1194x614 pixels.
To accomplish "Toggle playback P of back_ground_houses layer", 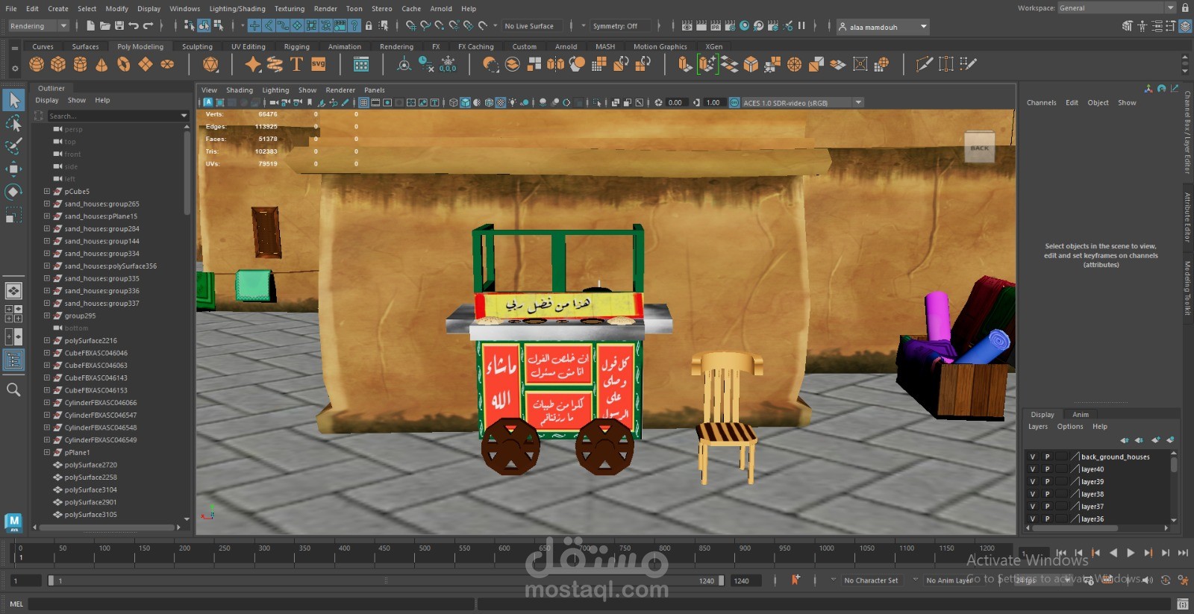I will [x=1047, y=457].
